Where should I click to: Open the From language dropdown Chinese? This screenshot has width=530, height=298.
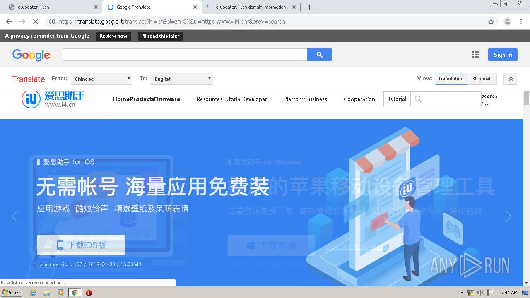(101, 79)
